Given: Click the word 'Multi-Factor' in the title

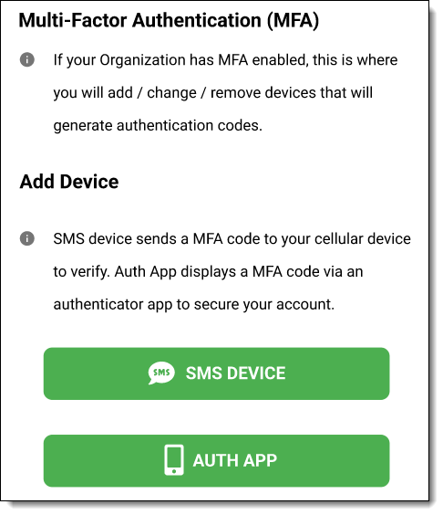Looking at the screenshot, I should (73, 20).
